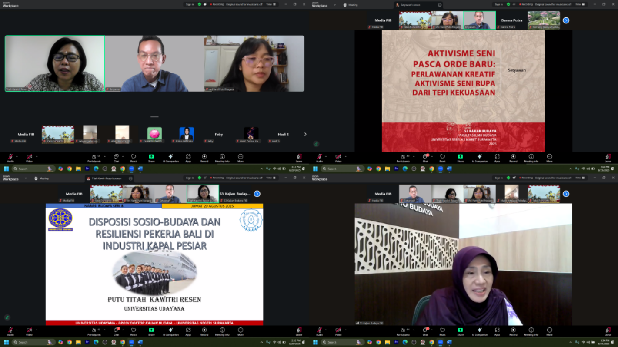Viewport: 618px width, 347px height.
Task: Open View dropdown in the gallery-view window
Action: click(271, 4)
